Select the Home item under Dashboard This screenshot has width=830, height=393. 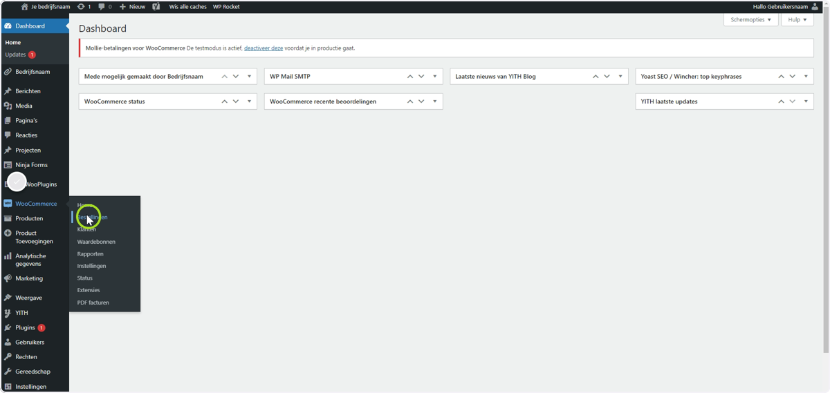[x=13, y=43]
